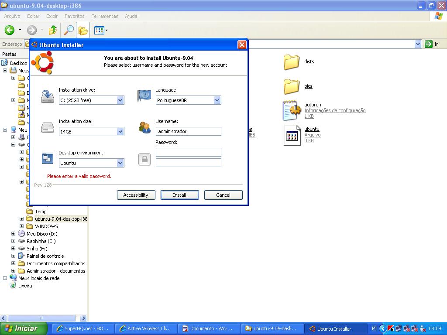This screenshot has height=335, width=447.
Task: Open the Language dropdown
Action: pos(217,100)
